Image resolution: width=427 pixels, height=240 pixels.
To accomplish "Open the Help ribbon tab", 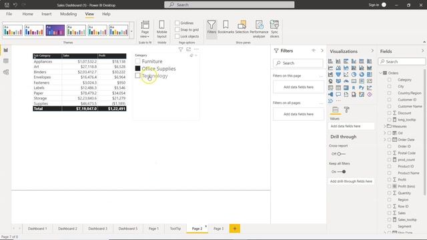I will [106, 14].
